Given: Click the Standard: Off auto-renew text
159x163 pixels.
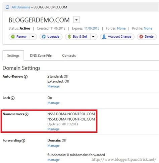Looking at the screenshot, I should point(58,76).
